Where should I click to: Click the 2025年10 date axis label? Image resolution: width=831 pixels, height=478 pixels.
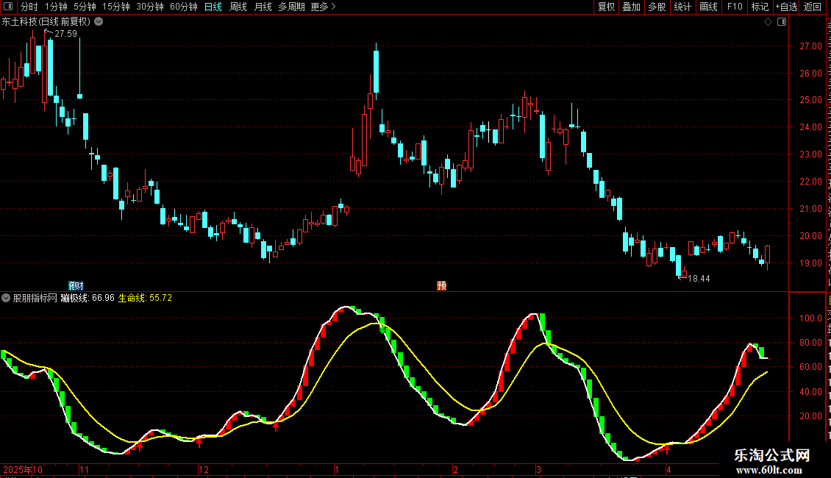(23, 469)
